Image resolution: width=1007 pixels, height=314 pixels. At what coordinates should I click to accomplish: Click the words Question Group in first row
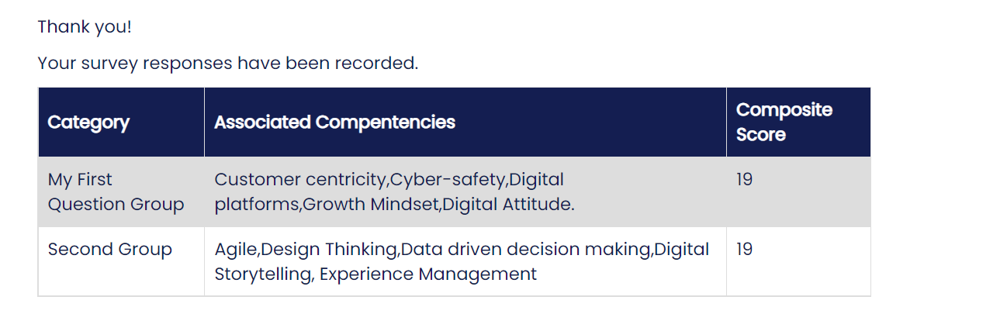click(x=116, y=205)
